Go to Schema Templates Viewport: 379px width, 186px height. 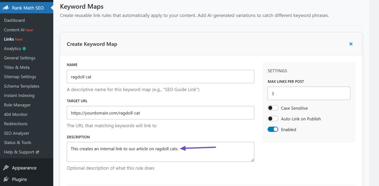(21, 86)
